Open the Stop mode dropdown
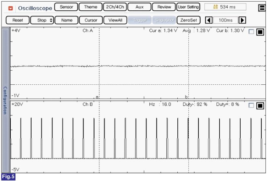Screen dimensions: 267x181 point(42,20)
